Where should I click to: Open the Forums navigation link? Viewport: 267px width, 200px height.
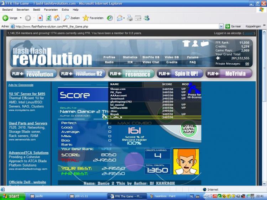[193, 57]
